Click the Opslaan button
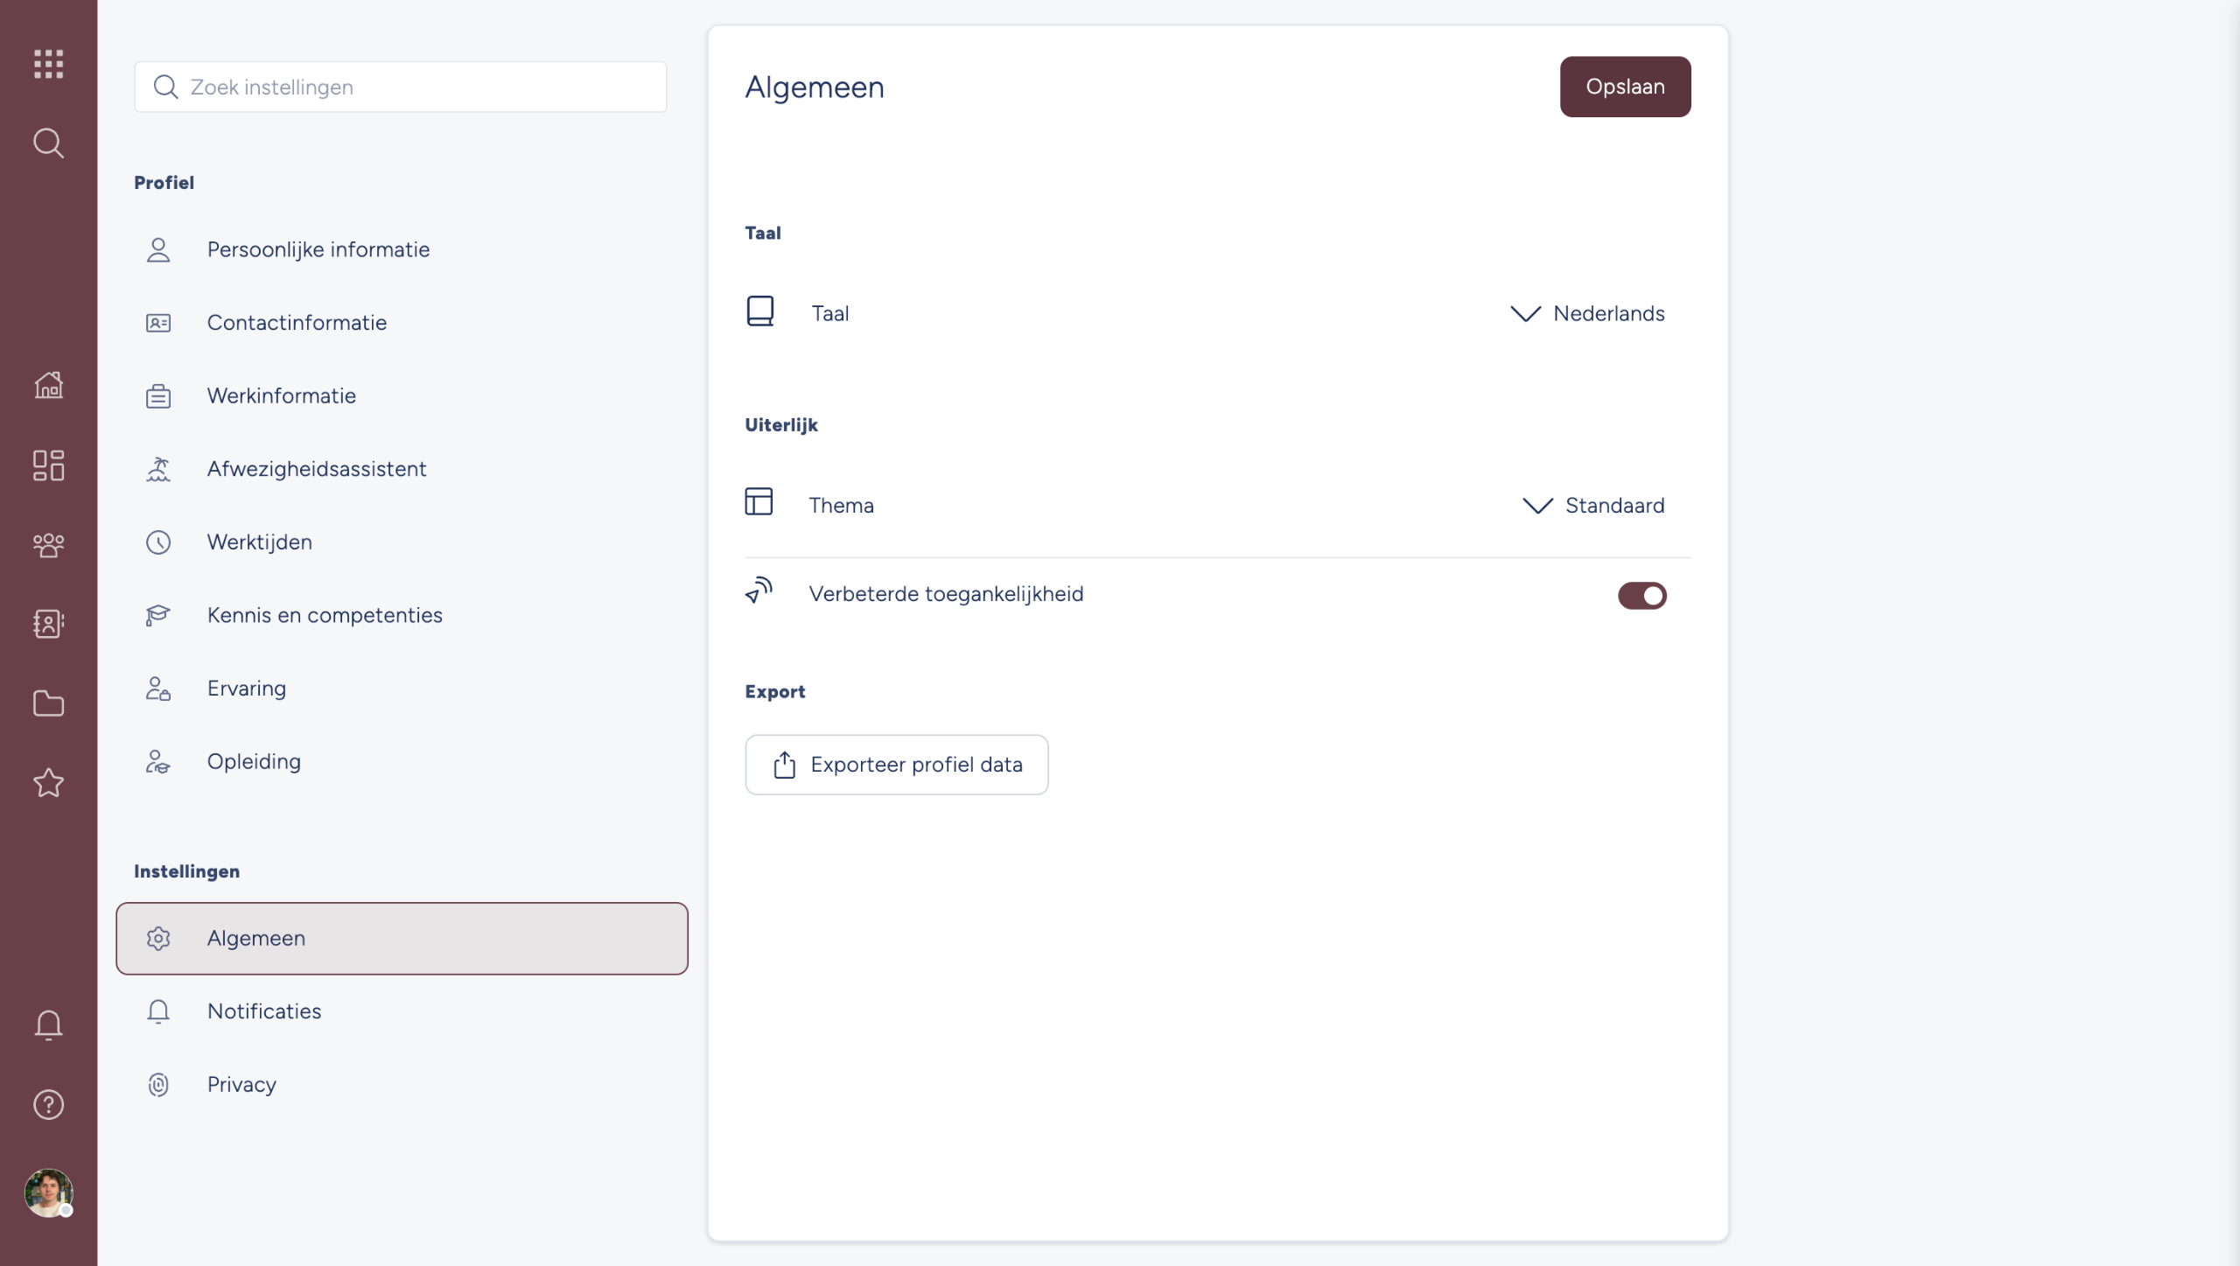Image resolution: width=2240 pixels, height=1266 pixels. click(x=1625, y=87)
